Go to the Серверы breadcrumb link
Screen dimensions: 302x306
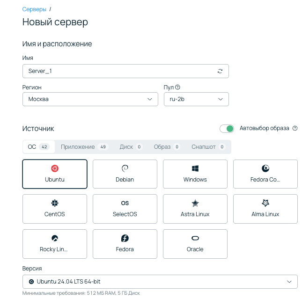point(34,9)
